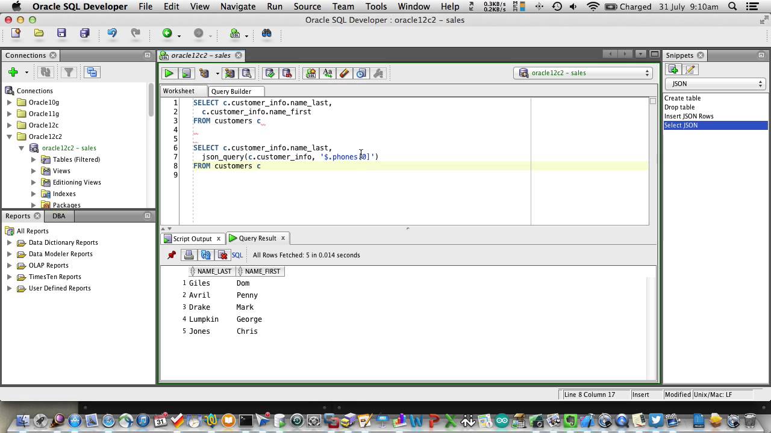Open the oracle12c2 – sales connection dropdown
Screen dimensions: 771x433
pos(583,73)
